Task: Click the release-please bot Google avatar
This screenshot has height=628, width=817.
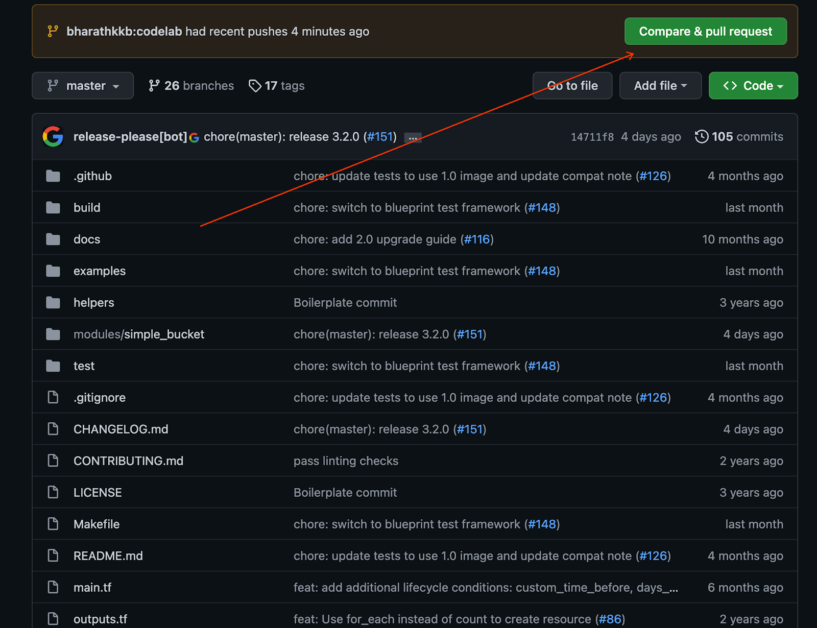Action: [53, 137]
